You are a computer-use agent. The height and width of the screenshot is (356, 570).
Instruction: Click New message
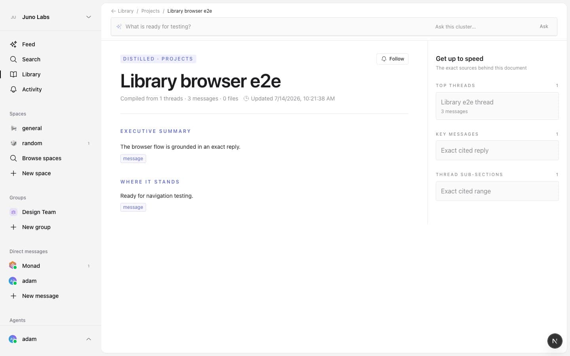(x=40, y=296)
